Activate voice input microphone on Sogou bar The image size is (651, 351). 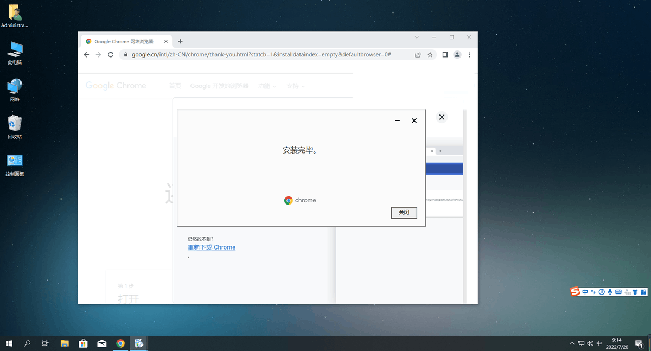tap(610, 292)
